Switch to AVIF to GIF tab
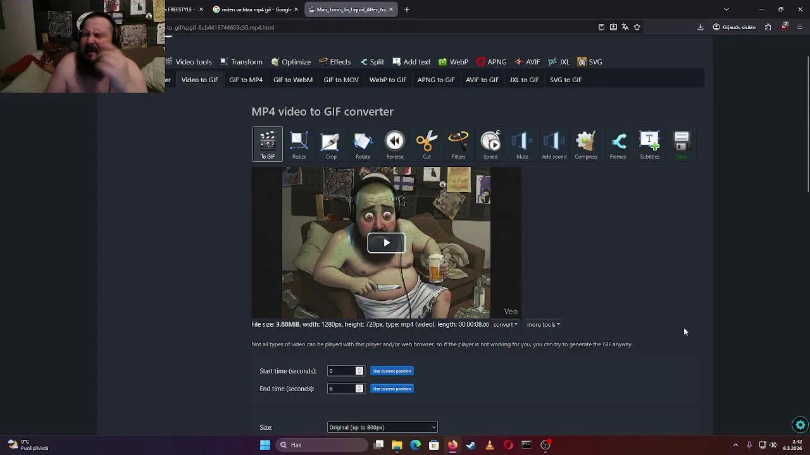810x455 pixels. pyautogui.click(x=482, y=80)
